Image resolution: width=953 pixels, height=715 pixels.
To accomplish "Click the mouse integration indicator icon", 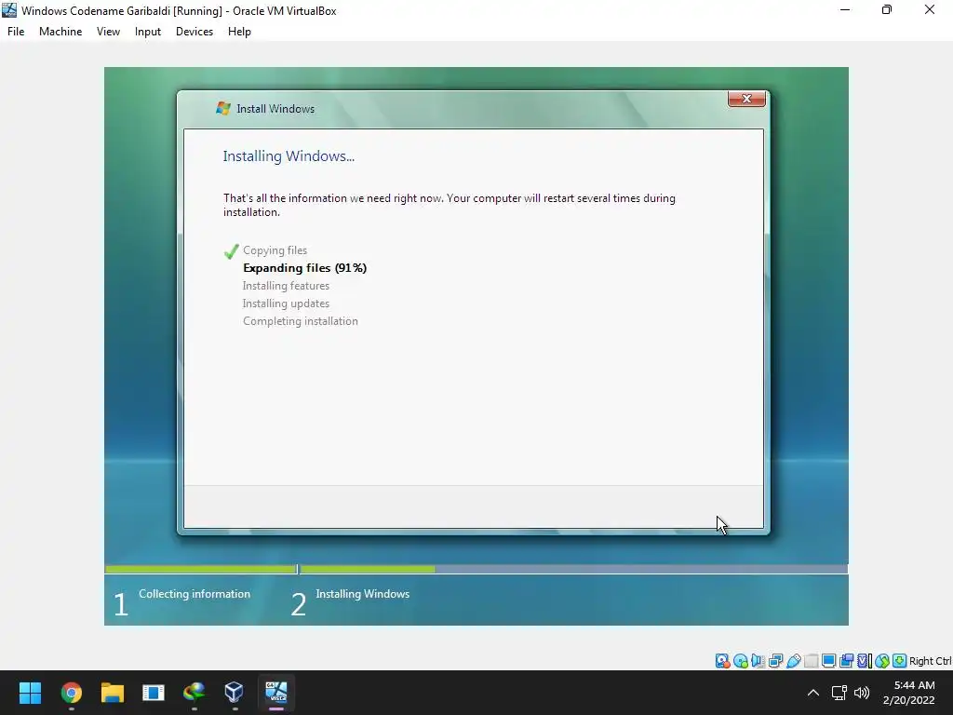I will [882, 661].
